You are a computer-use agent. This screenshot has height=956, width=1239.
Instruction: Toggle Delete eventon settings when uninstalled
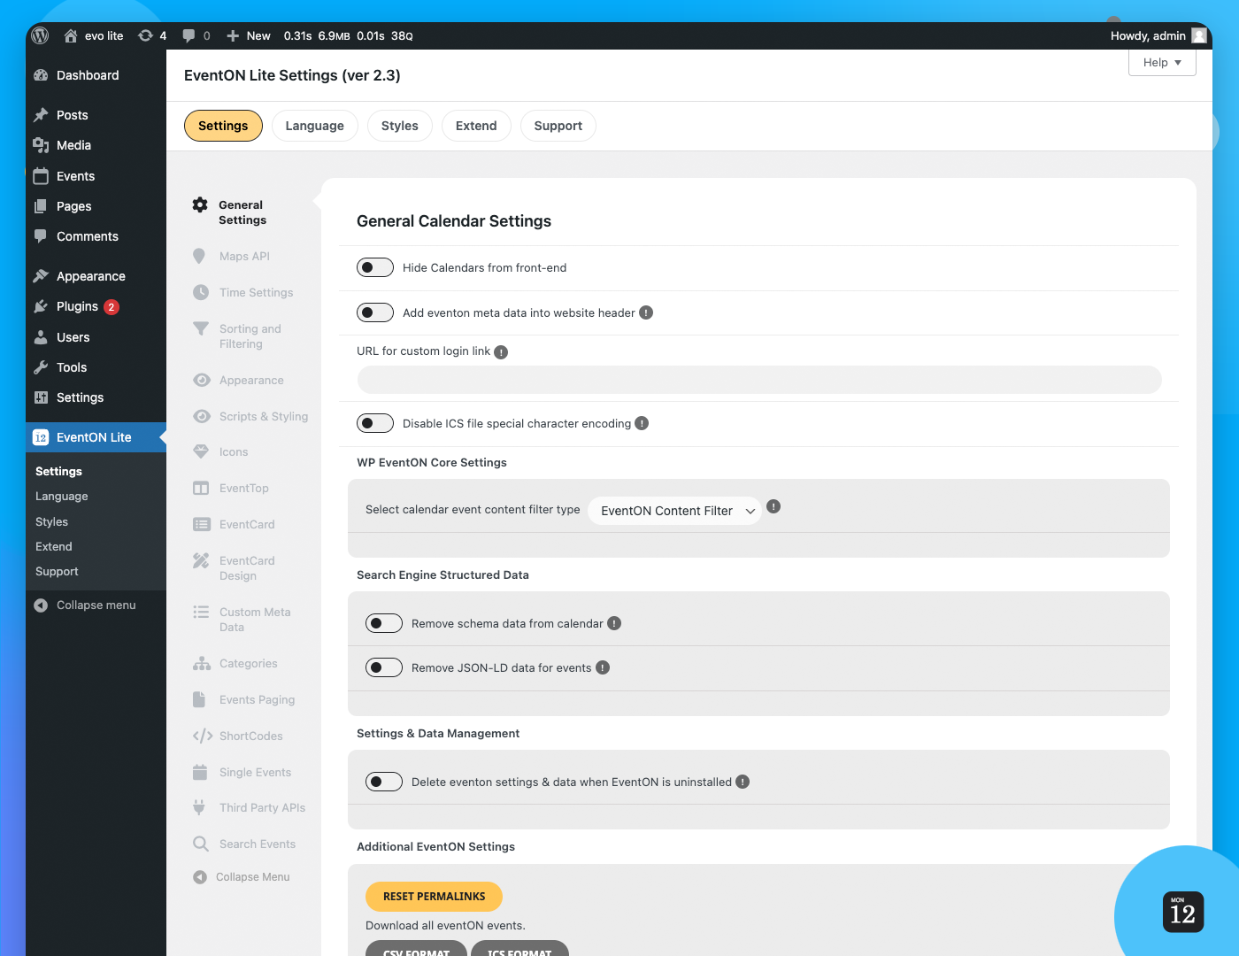tap(384, 782)
